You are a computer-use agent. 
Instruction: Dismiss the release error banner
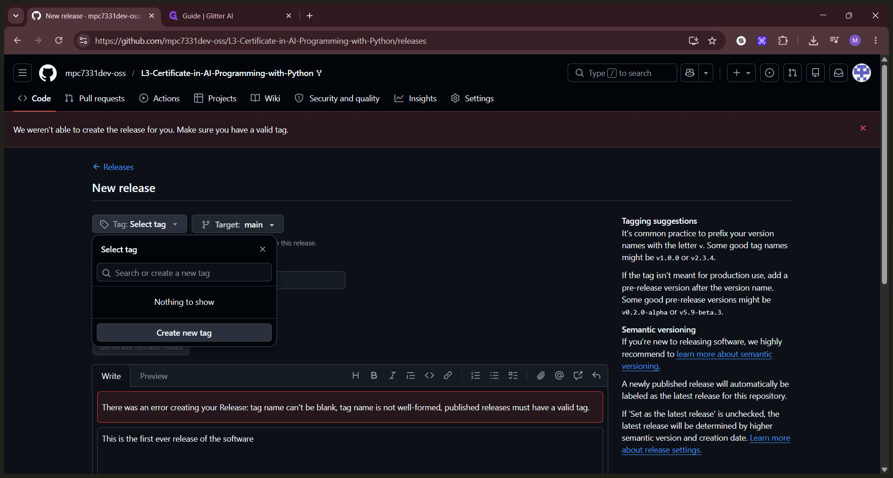(863, 128)
